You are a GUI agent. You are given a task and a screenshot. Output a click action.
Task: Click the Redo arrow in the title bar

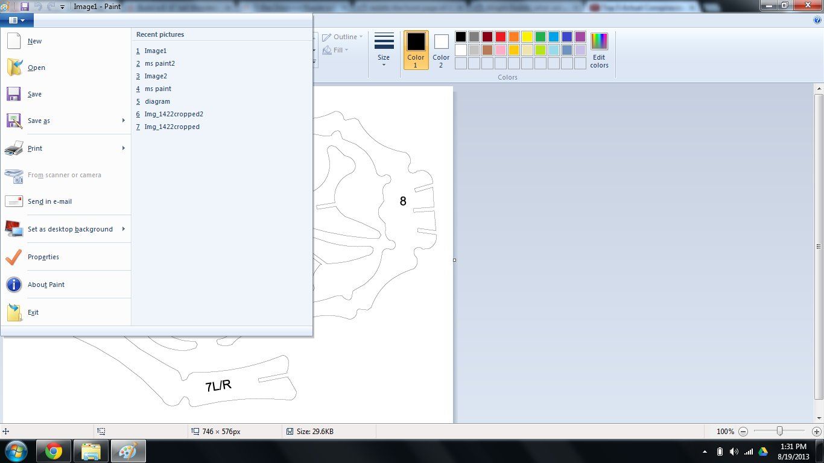pos(51,6)
